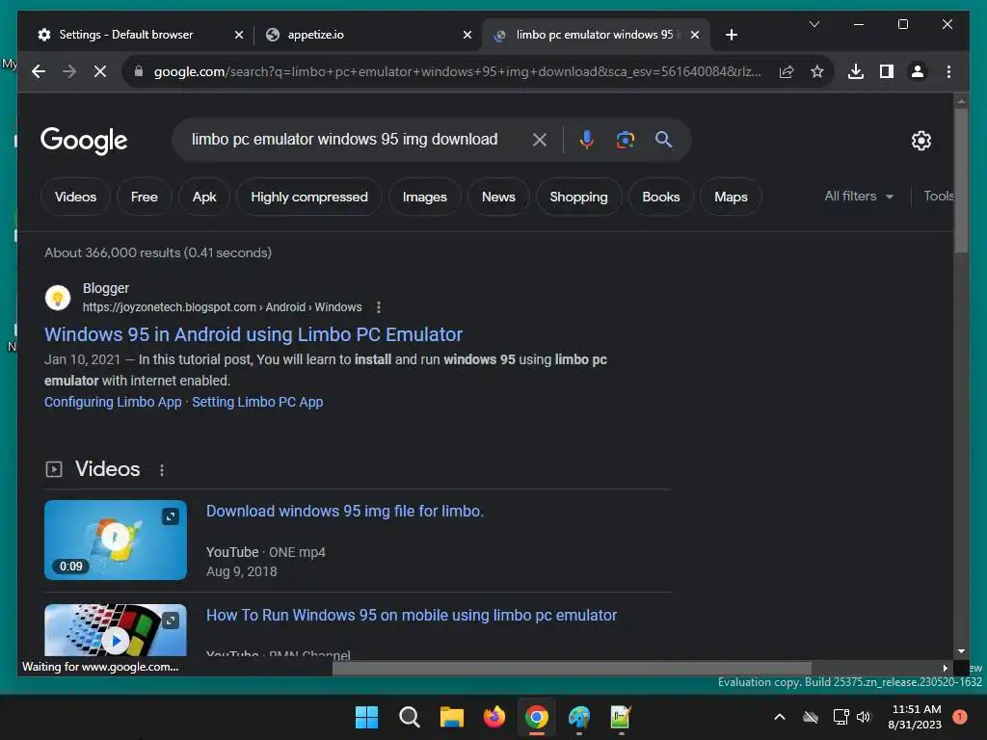The image size is (987, 740).
Task: Bookmark this page with the star icon
Action: click(817, 71)
